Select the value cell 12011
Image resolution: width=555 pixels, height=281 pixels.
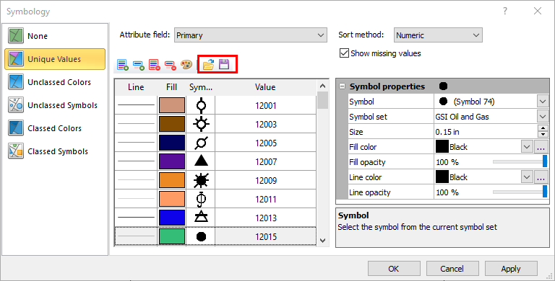265,199
